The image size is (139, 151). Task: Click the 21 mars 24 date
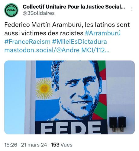point(34,145)
